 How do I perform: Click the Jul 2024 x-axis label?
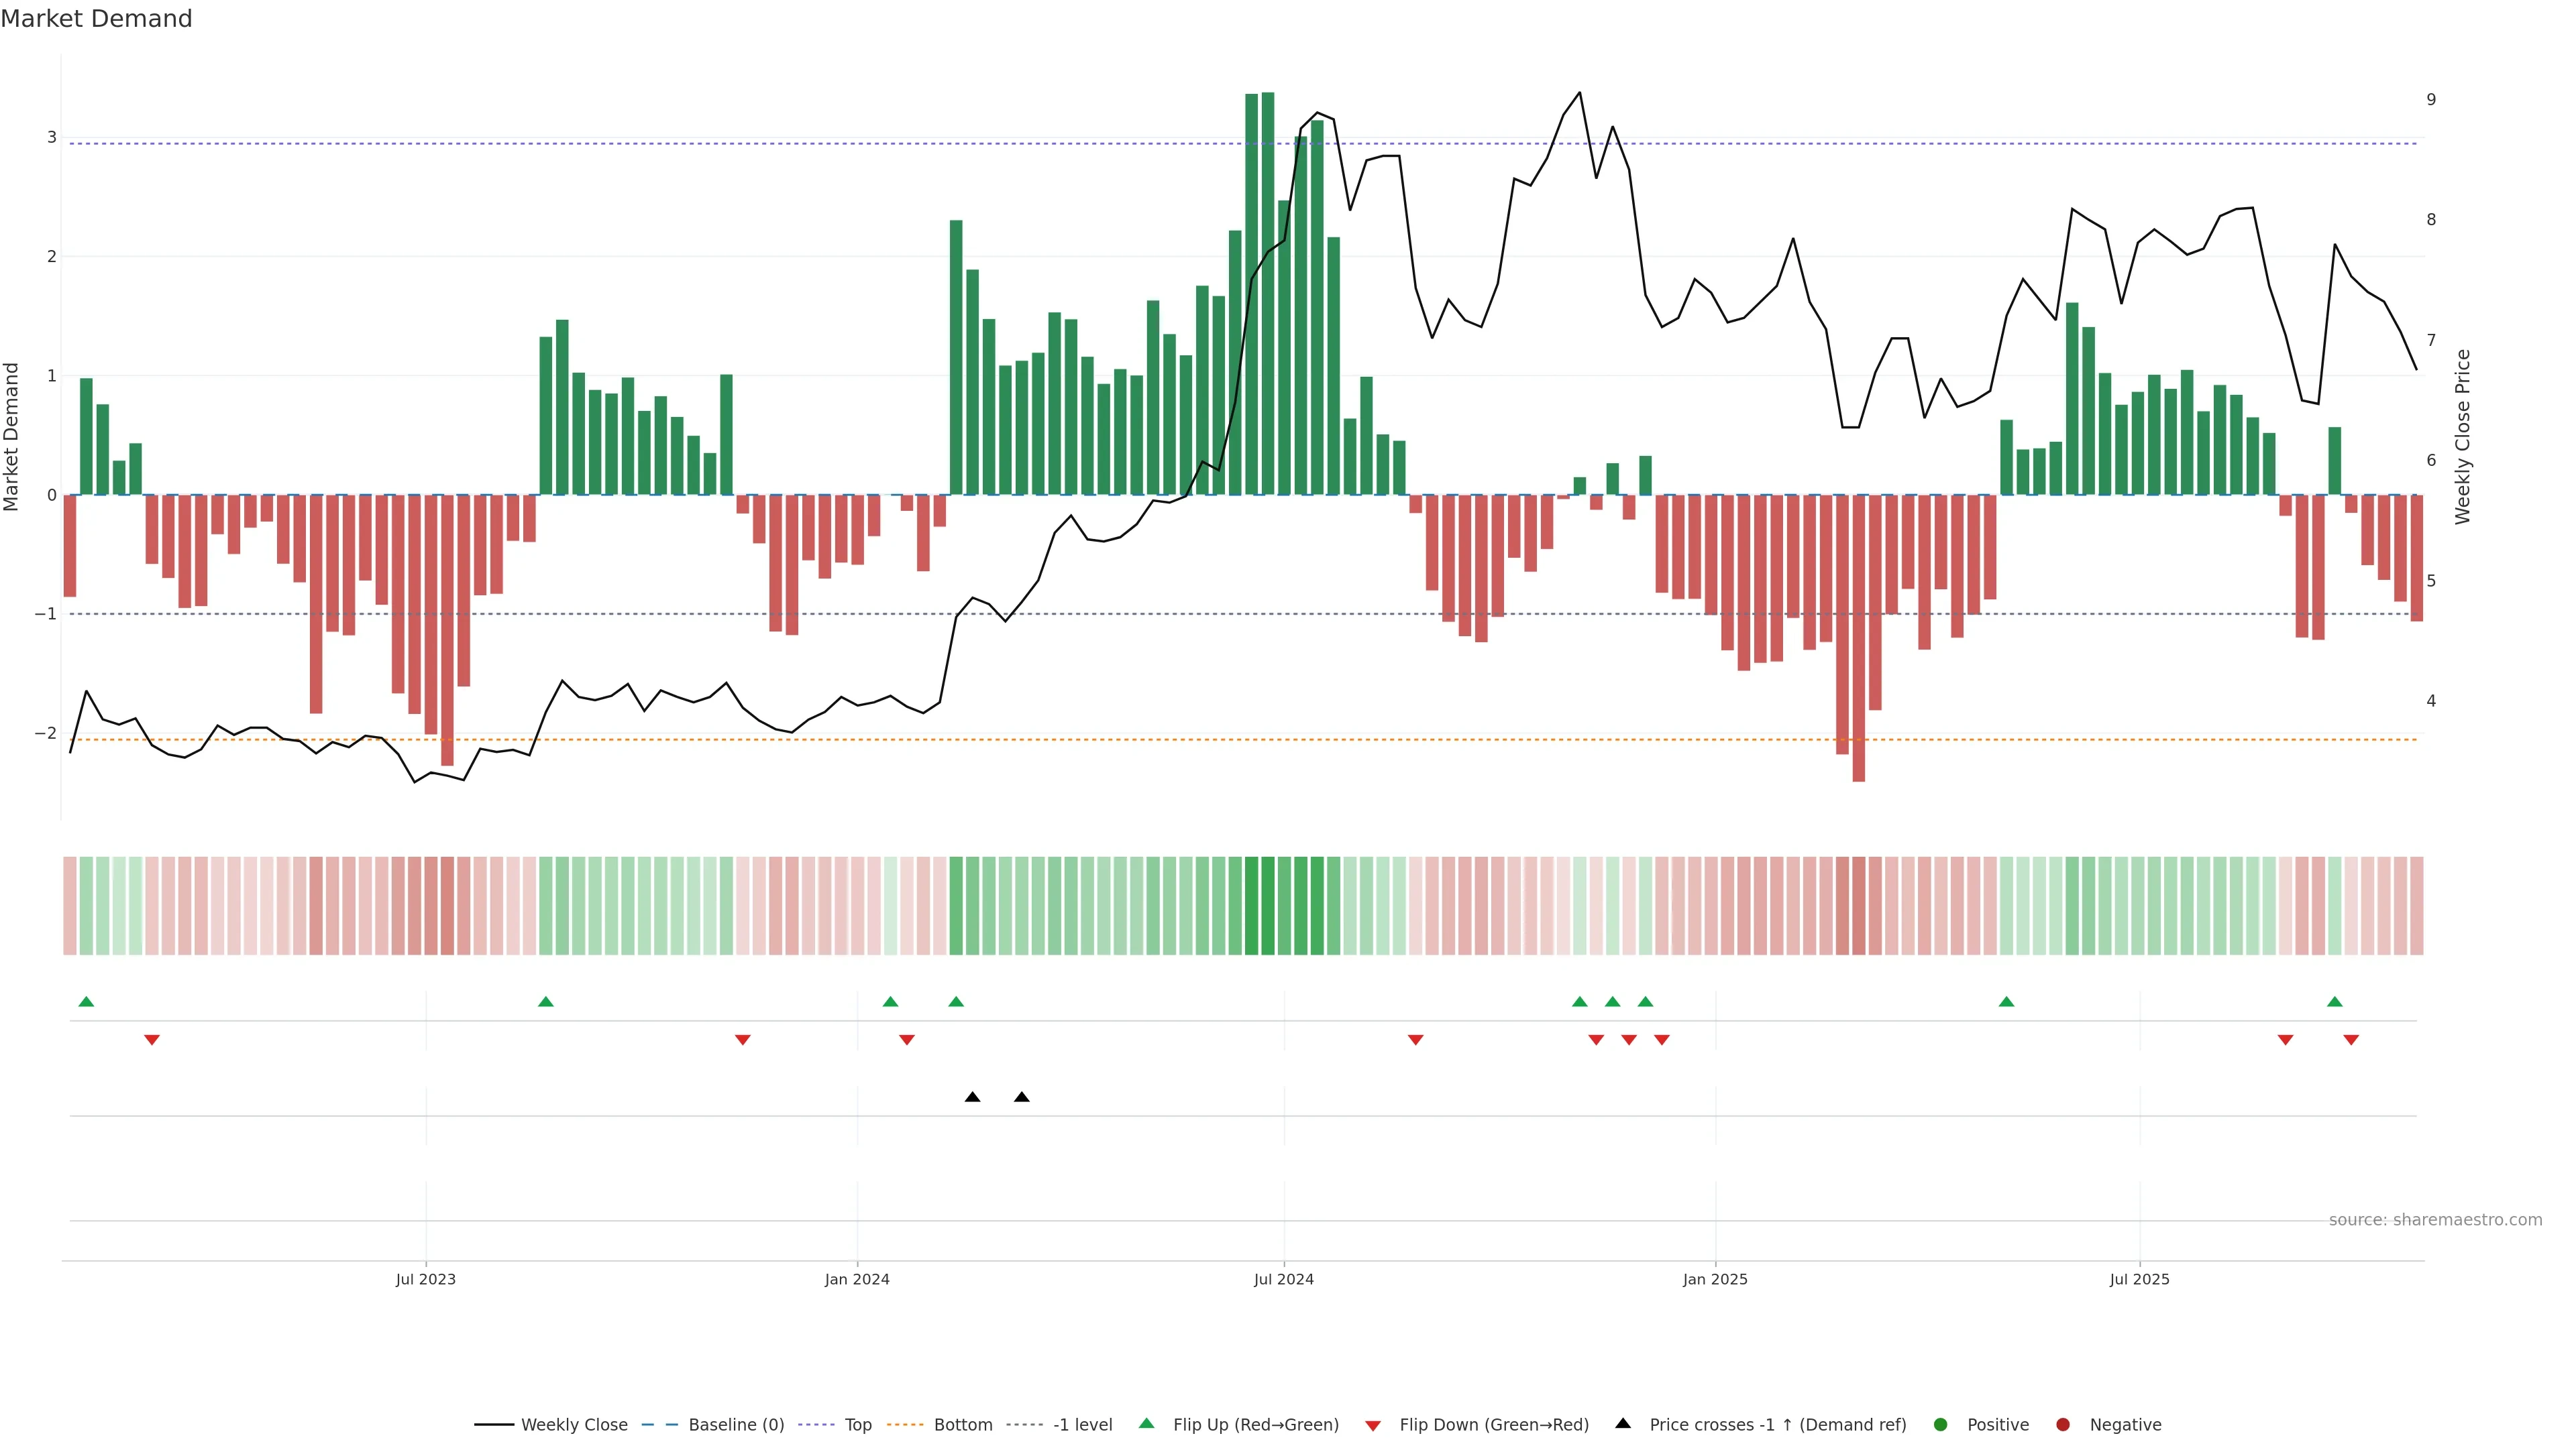tap(1284, 1280)
